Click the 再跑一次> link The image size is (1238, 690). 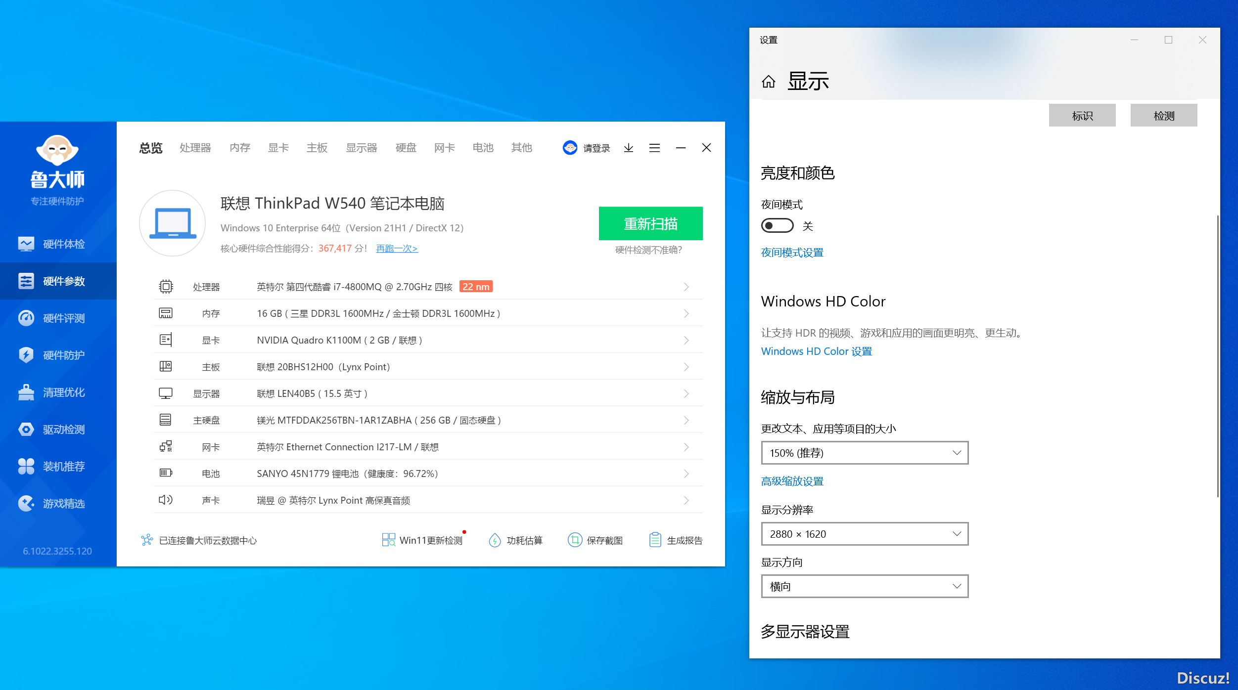397,249
